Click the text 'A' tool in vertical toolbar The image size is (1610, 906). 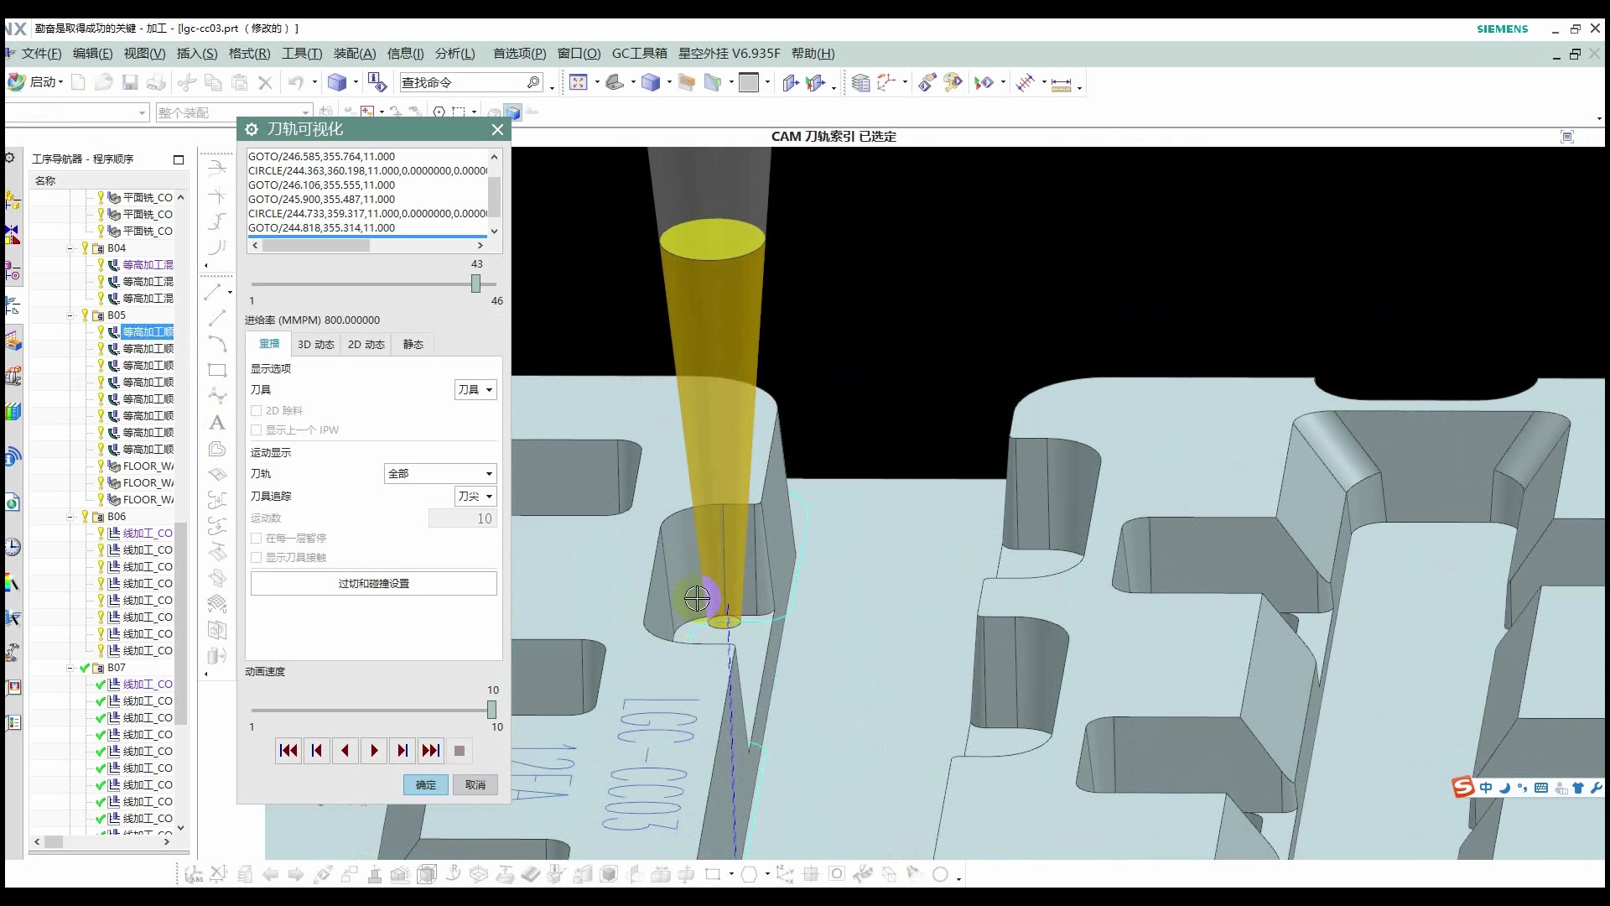point(217,423)
